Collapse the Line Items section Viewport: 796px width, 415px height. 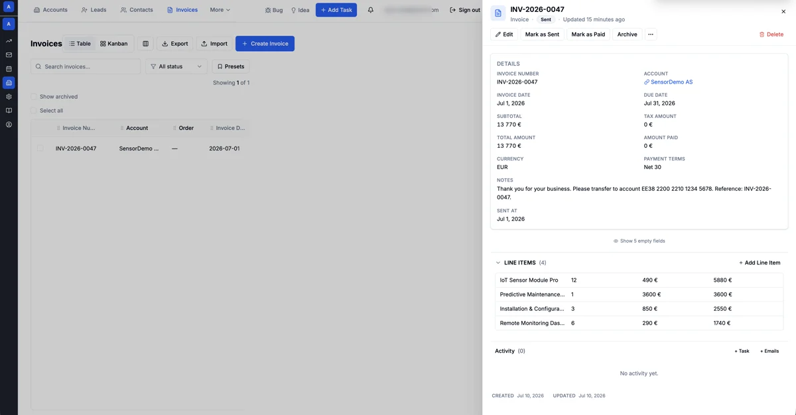pos(498,263)
